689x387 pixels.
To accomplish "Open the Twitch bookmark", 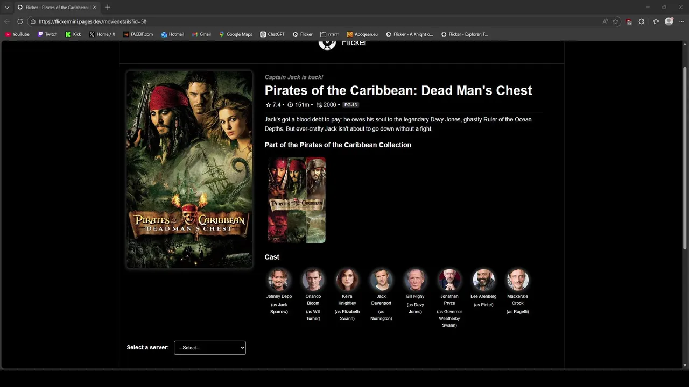I will click(47, 34).
